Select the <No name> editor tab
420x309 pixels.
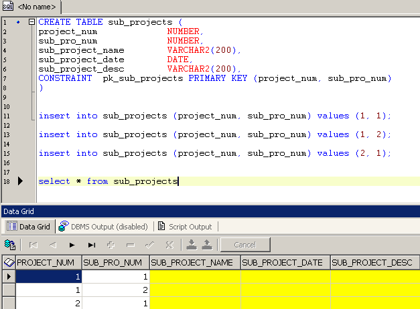click(x=30, y=7)
